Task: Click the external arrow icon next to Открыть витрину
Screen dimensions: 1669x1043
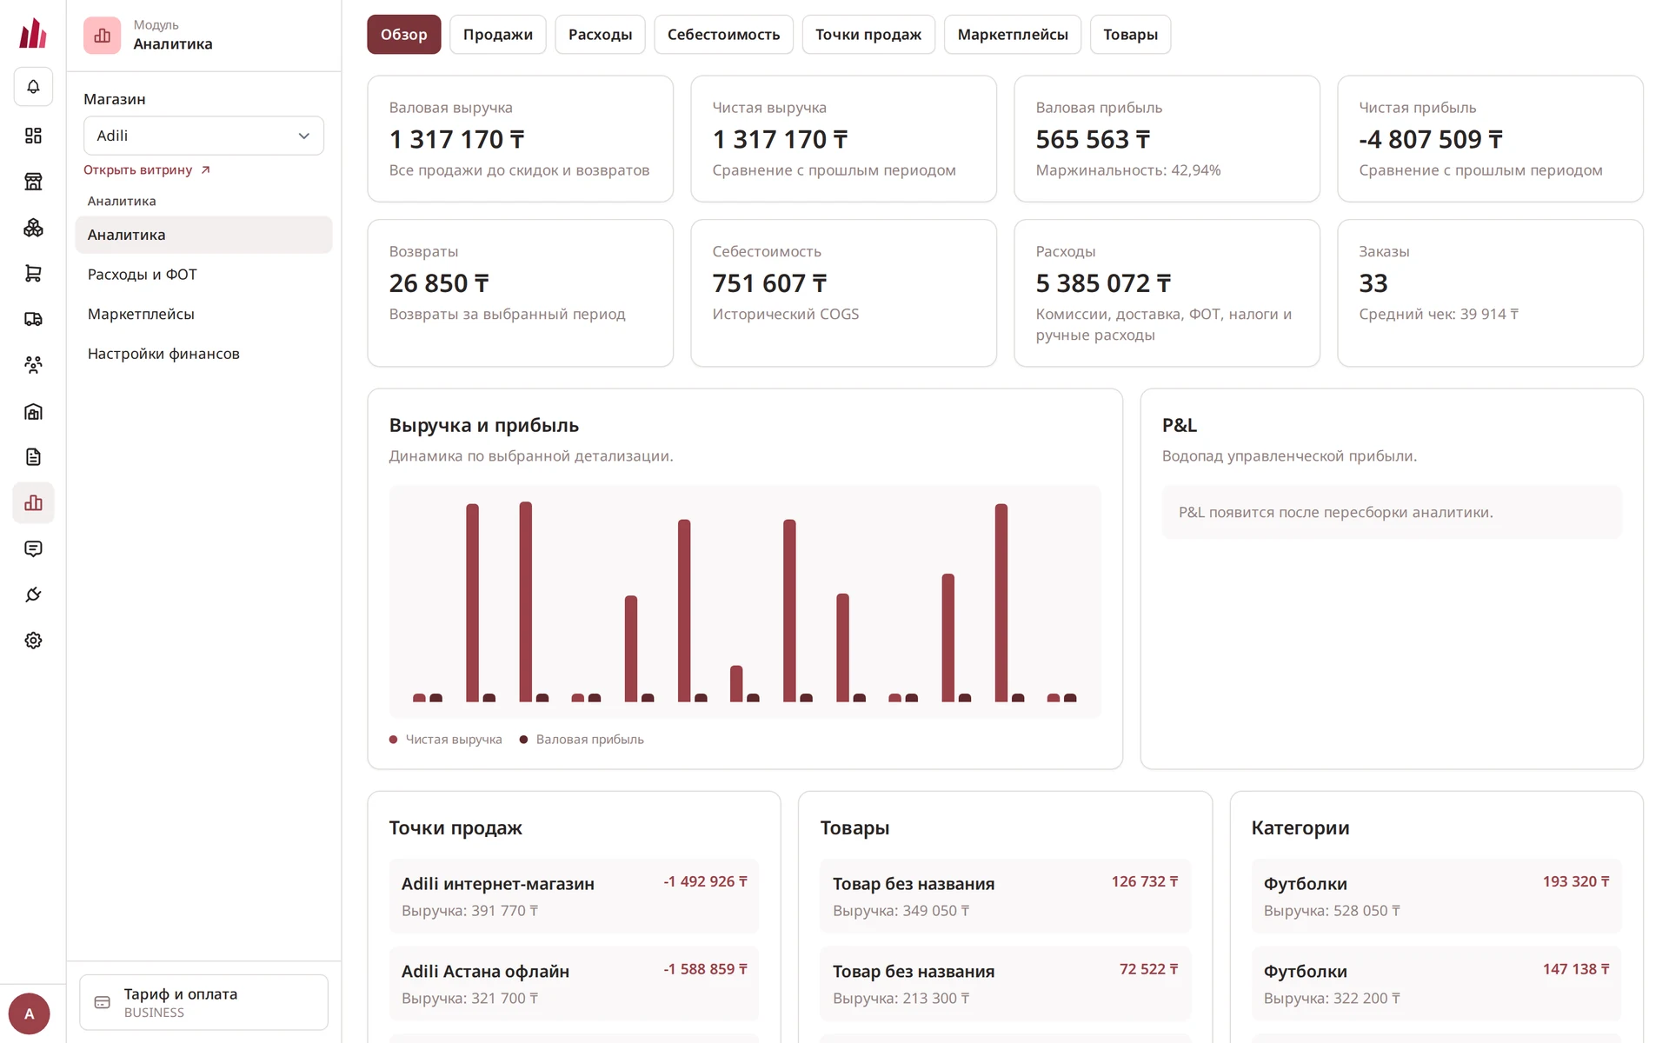Action: tap(205, 170)
